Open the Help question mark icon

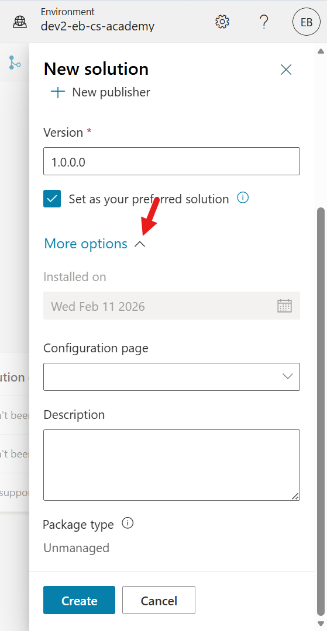pyautogui.click(x=263, y=22)
